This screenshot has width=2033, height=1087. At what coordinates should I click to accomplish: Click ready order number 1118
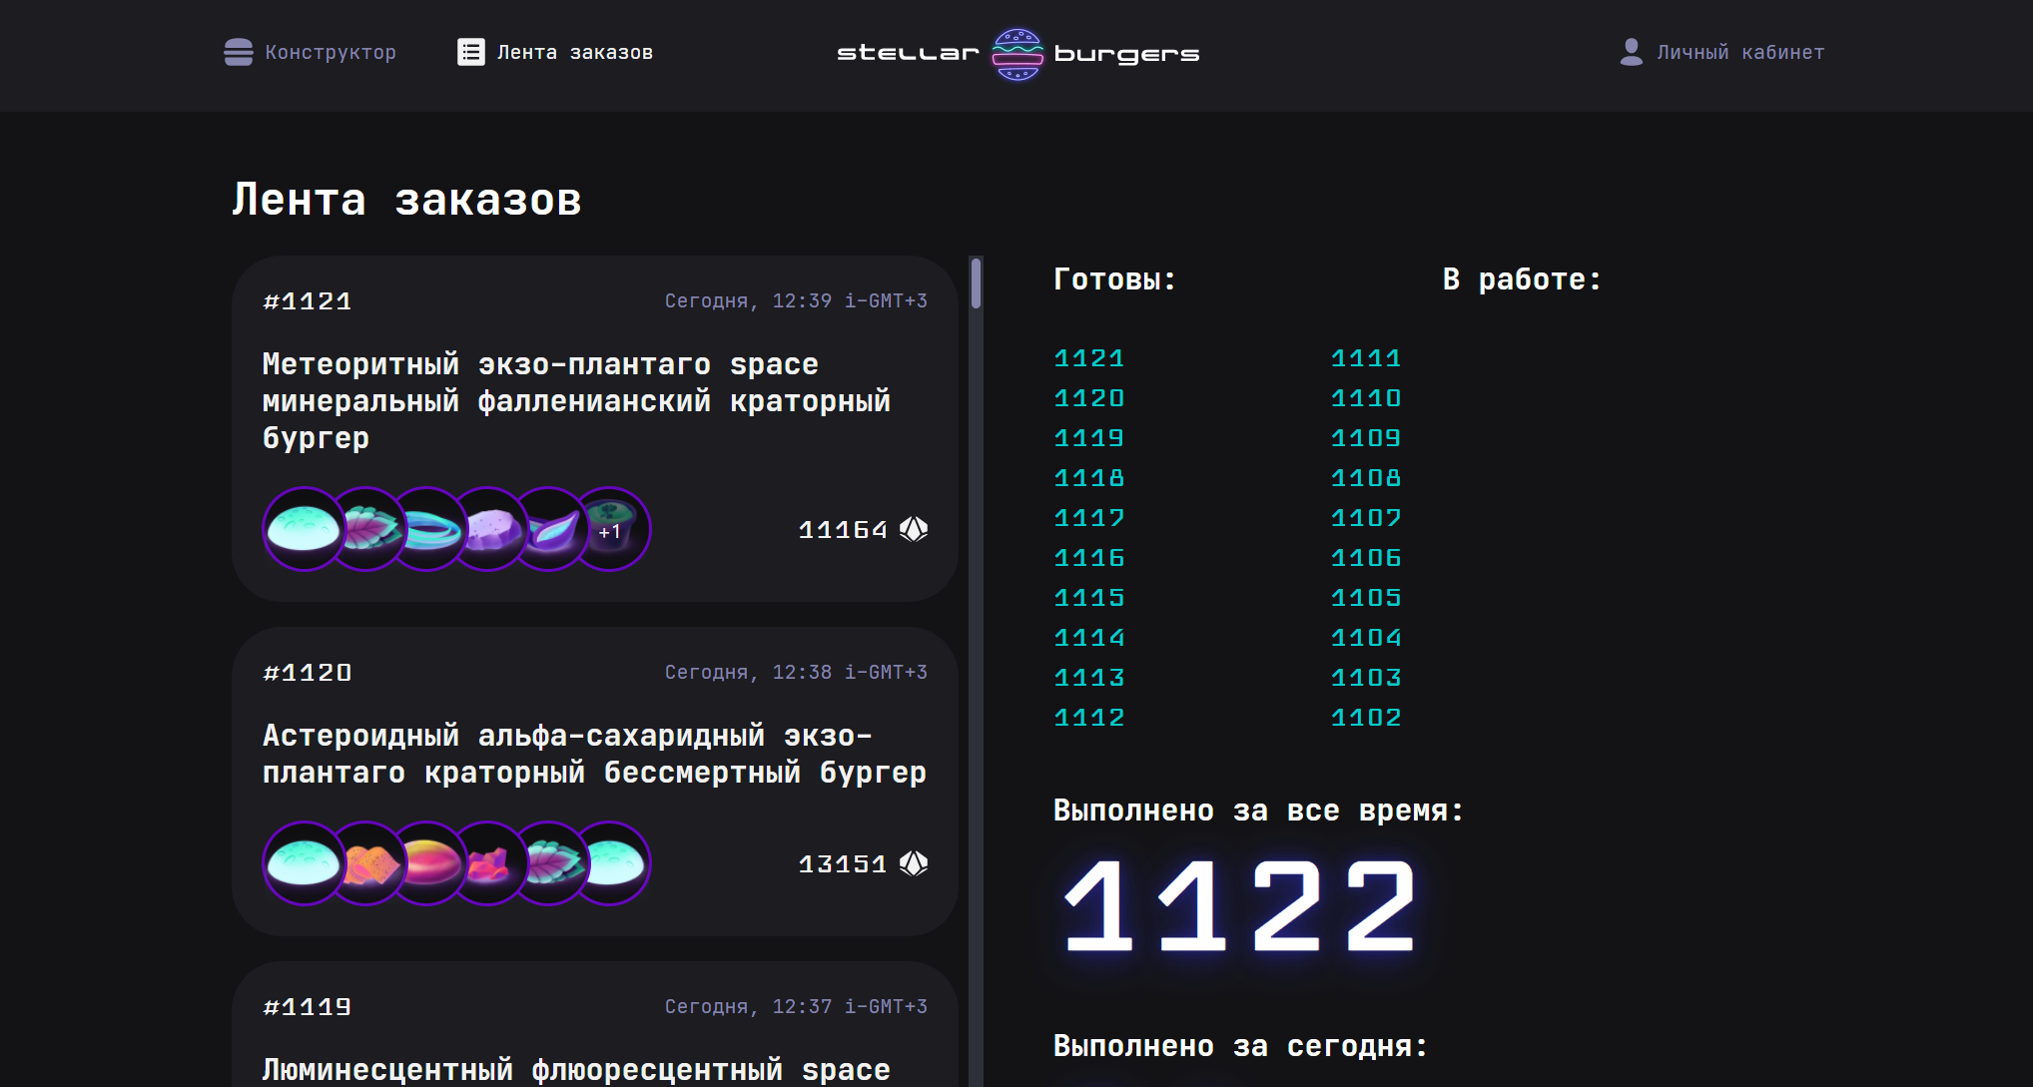(1089, 478)
